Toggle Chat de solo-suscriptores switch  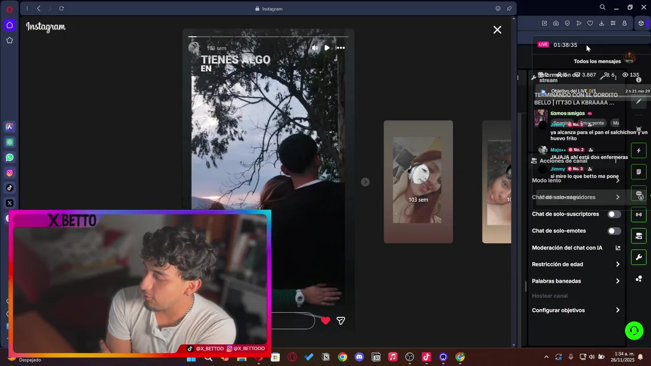pos(614,214)
